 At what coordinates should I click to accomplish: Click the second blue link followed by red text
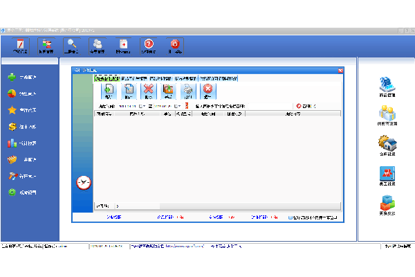165,217
